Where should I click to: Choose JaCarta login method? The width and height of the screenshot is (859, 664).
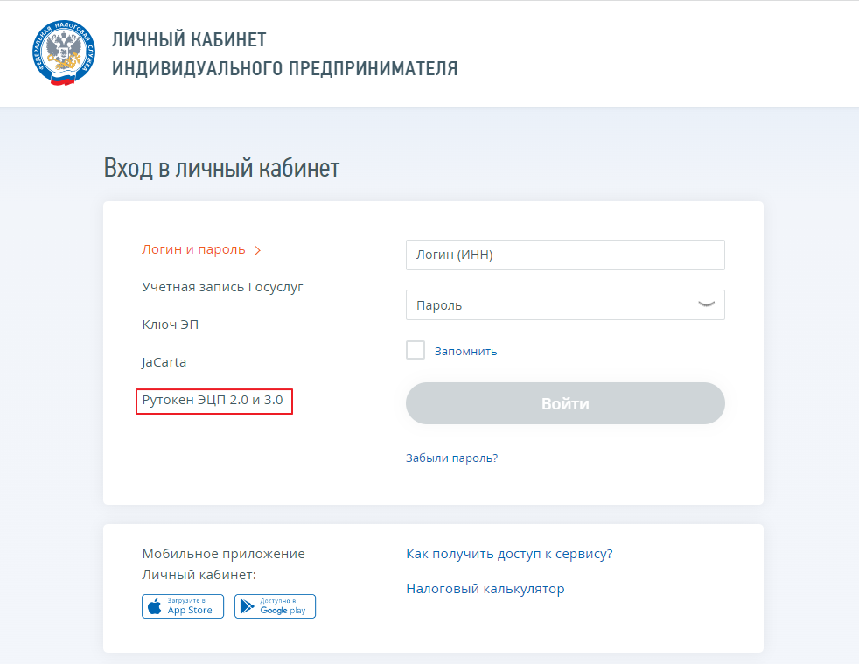click(x=164, y=362)
